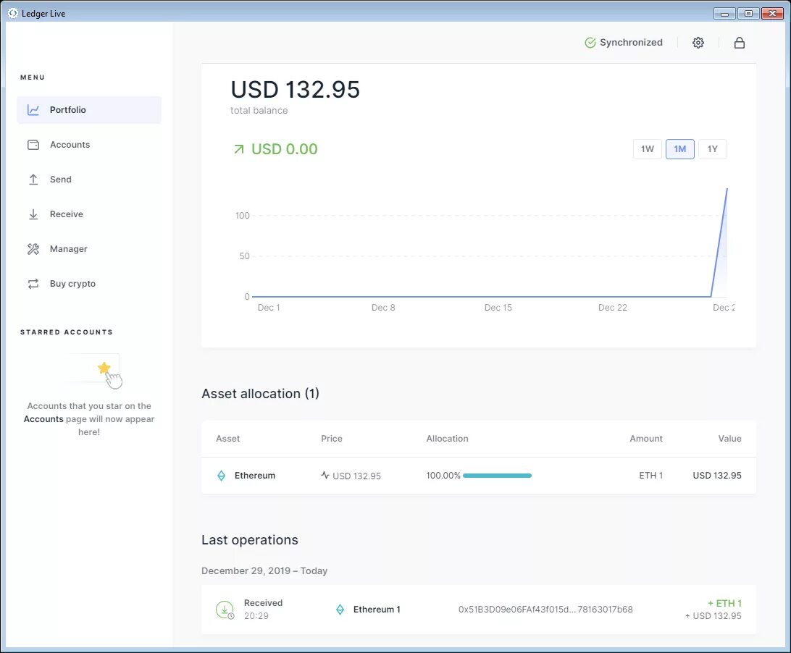
Task: Click 'Ethereum 1' account name
Action: 377,610
